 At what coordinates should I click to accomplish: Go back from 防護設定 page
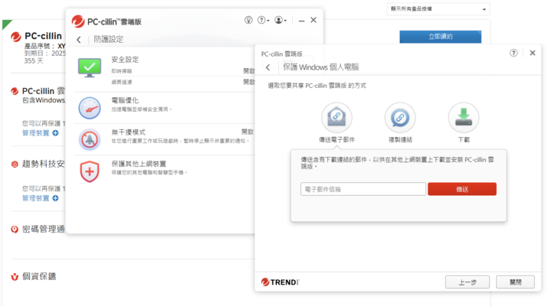pyautogui.click(x=79, y=40)
